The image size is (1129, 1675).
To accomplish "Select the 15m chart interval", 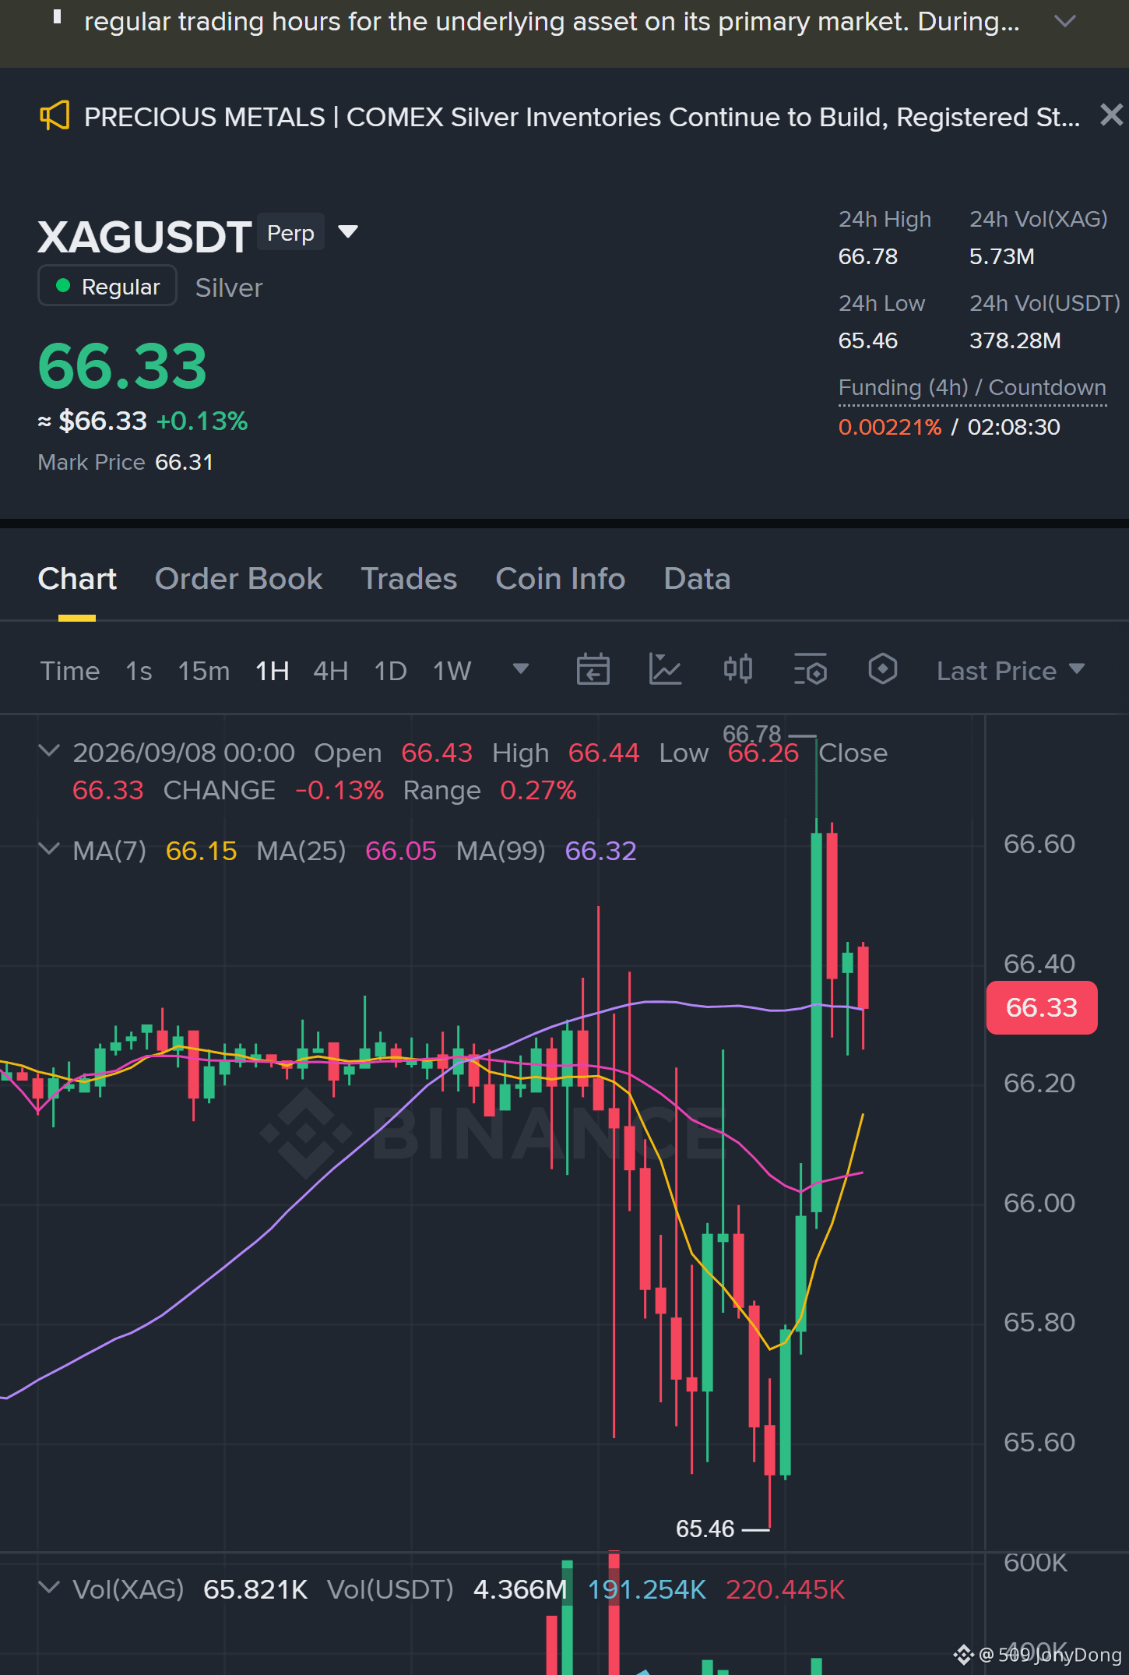I will click(203, 671).
